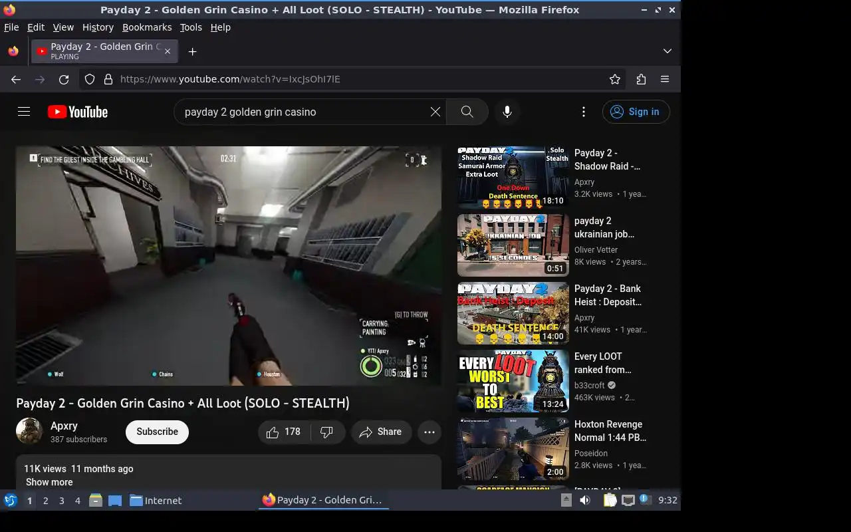The image size is (851, 532).
Task: Open Bank Heist Deposit video thumbnail
Action: click(513, 313)
